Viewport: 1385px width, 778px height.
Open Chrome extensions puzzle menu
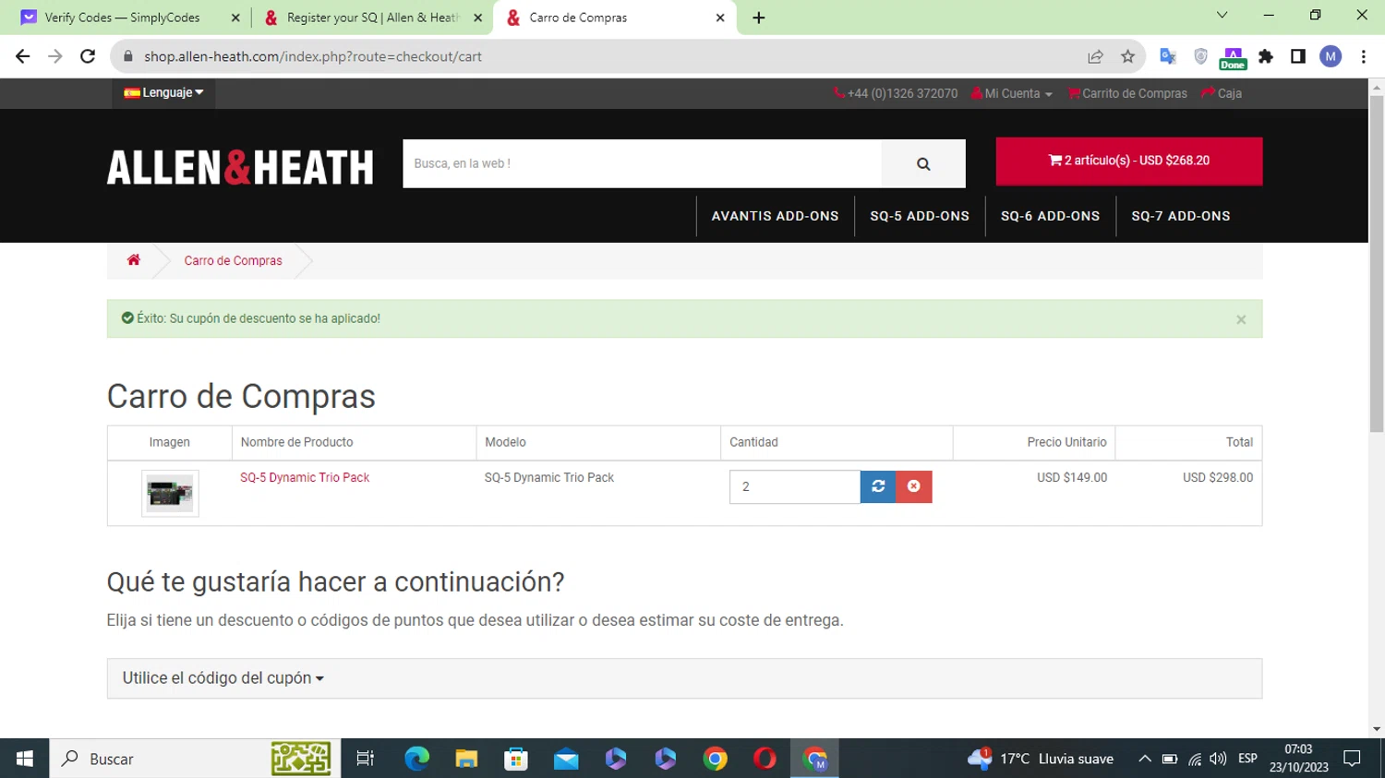1266,56
